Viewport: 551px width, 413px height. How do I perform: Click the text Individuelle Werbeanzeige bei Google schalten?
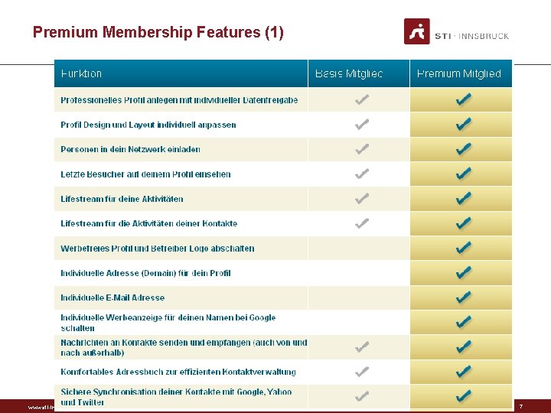(x=168, y=323)
